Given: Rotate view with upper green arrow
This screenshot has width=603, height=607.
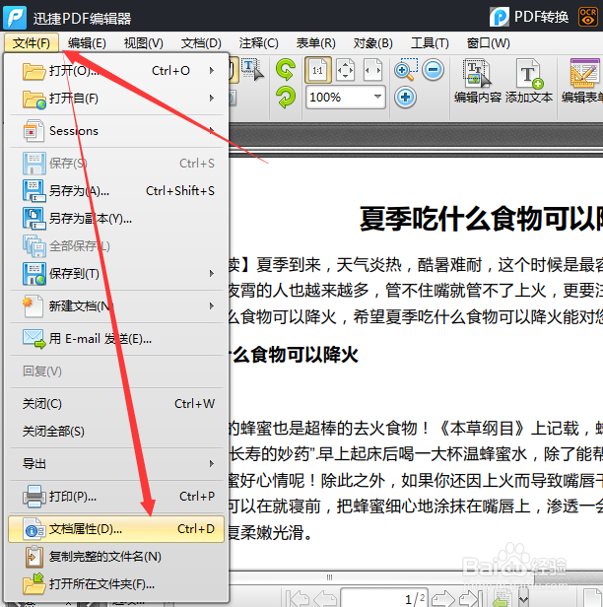Looking at the screenshot, I should (286, 69).
